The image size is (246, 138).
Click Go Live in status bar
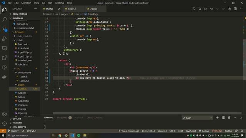(x=204, y=131)
